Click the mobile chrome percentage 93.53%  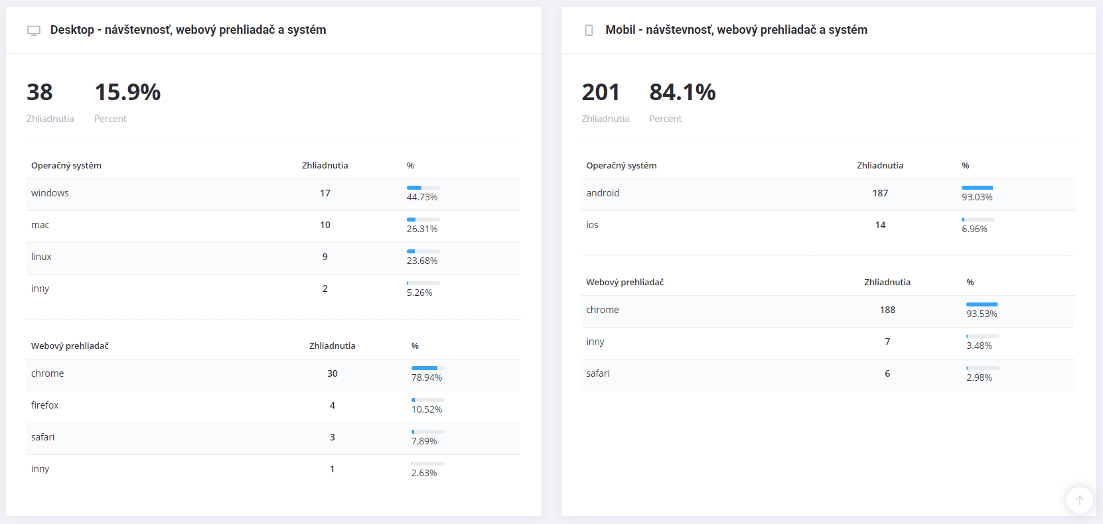click(x=982, y=314)
